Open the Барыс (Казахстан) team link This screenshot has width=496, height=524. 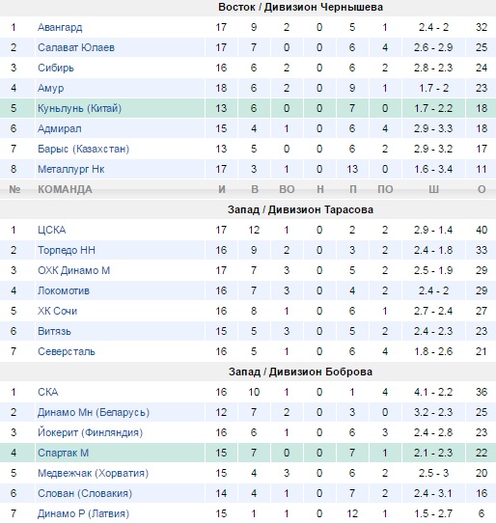point(84,149)
